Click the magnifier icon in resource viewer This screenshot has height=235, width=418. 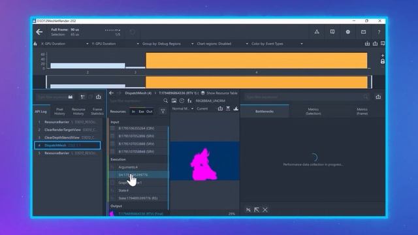coord(165,101)
